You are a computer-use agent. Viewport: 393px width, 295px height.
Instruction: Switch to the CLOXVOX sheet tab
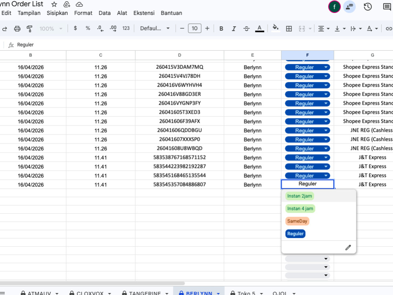pyautogui.click(x=90, y=293)
